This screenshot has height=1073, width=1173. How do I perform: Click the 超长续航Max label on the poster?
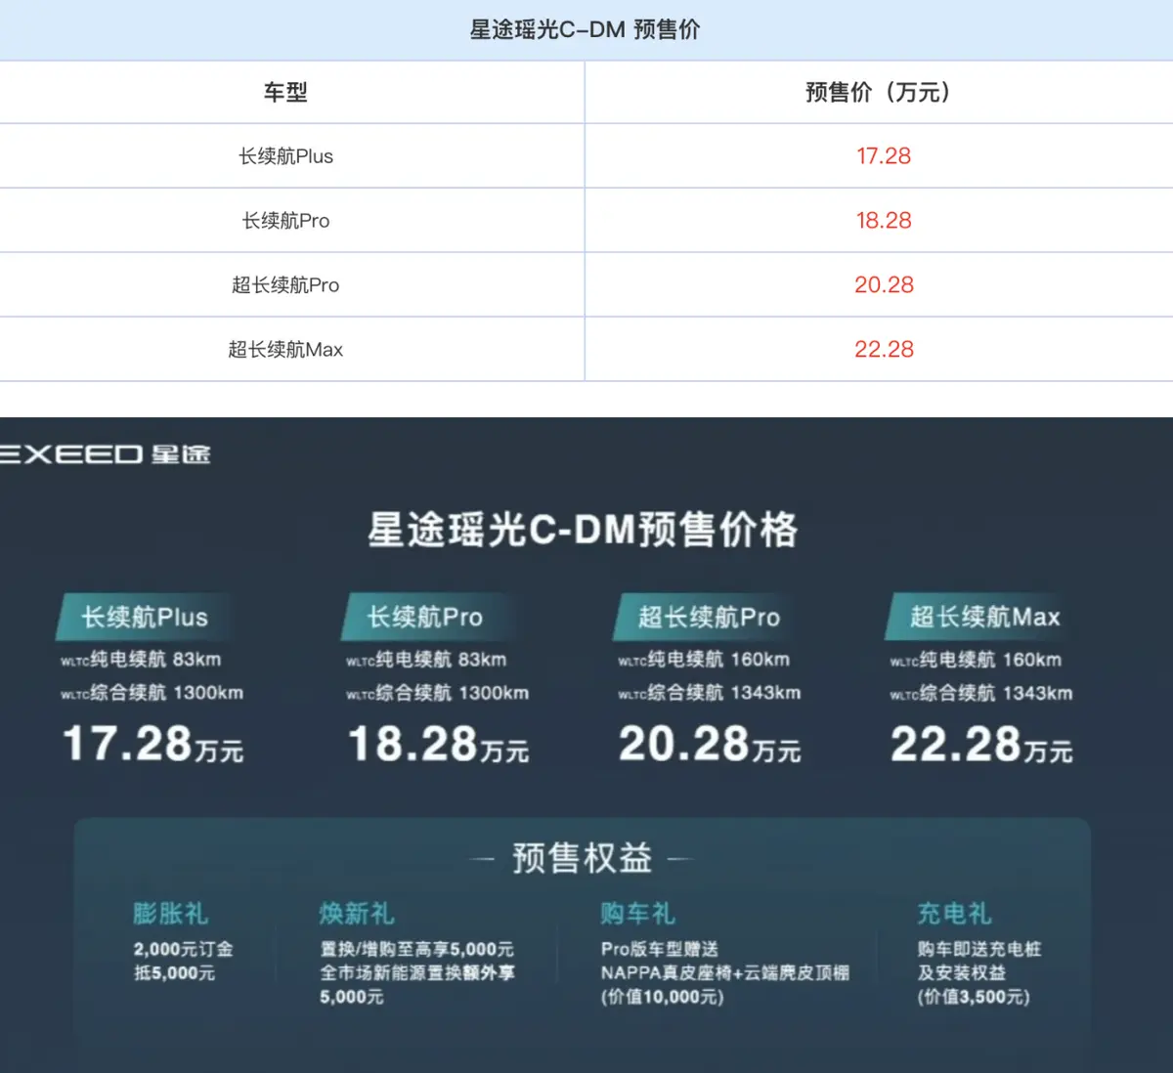985,617
